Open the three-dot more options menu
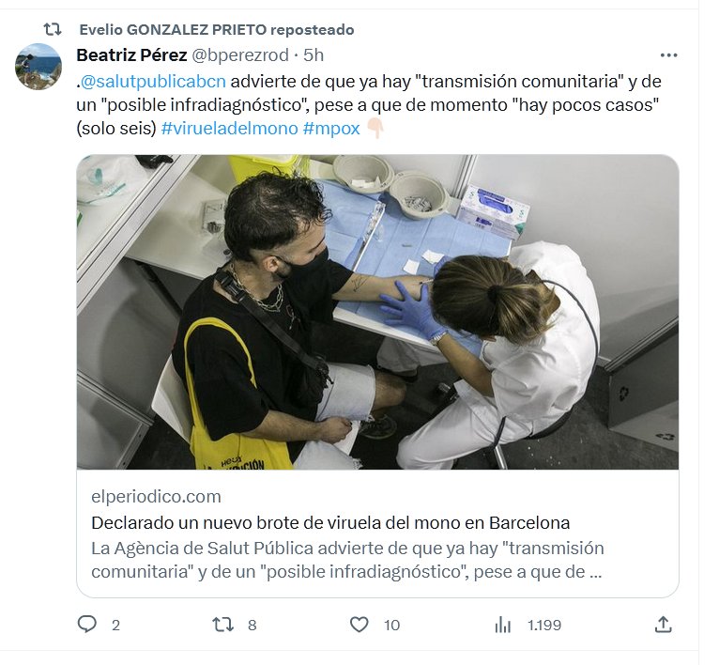The image size is (719, 665). coord(668,55)
